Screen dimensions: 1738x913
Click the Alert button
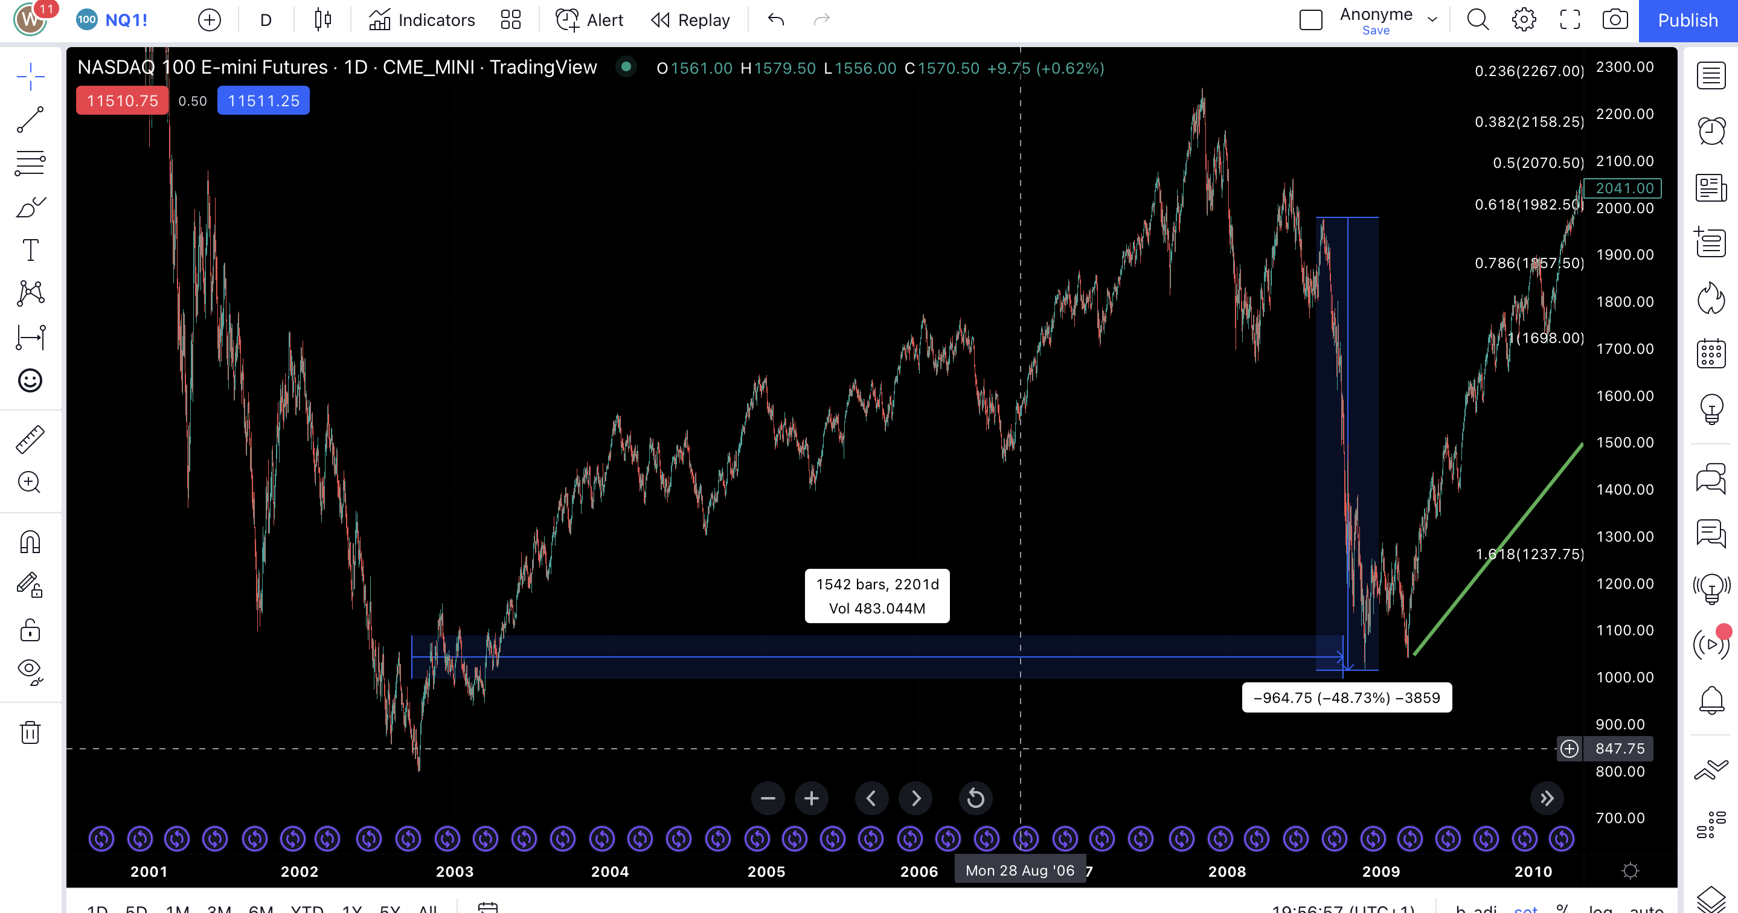click(x=589, y=19)
